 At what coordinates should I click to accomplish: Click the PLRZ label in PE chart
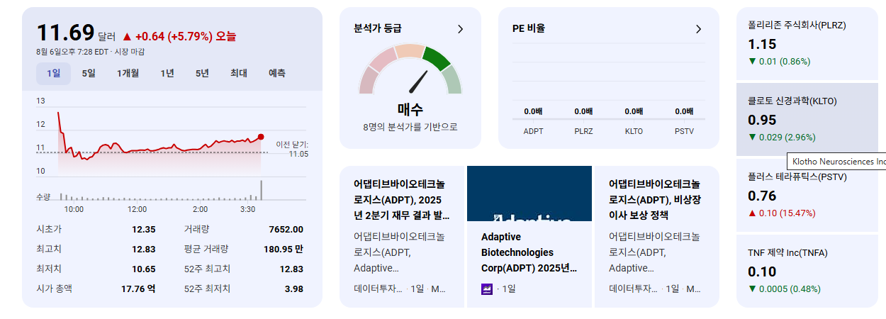pyautogui.click(x=584, y=131)
